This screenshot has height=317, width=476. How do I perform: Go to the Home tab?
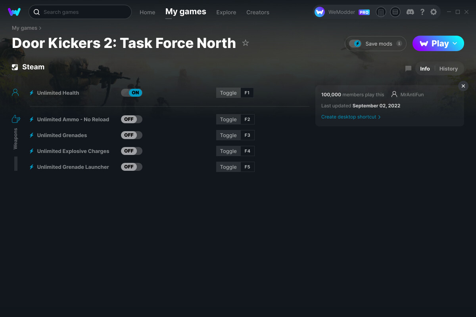tap(148, 12)
